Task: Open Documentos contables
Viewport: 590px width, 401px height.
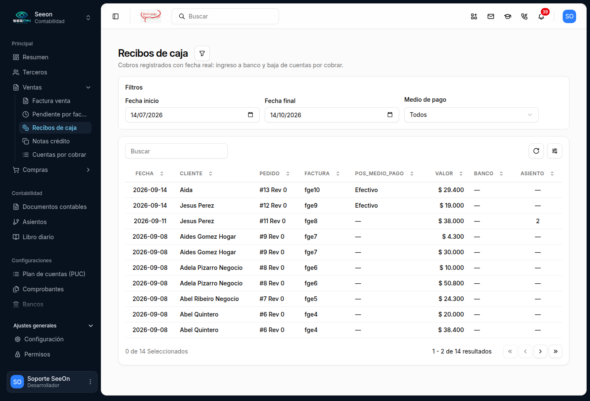Action: pos(52,207)
